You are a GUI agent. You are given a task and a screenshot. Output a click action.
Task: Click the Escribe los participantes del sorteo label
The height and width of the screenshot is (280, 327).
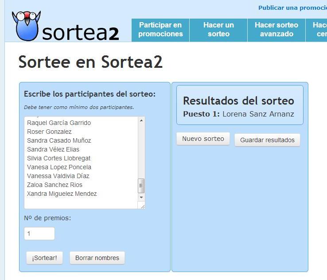(x=90, y=94)
